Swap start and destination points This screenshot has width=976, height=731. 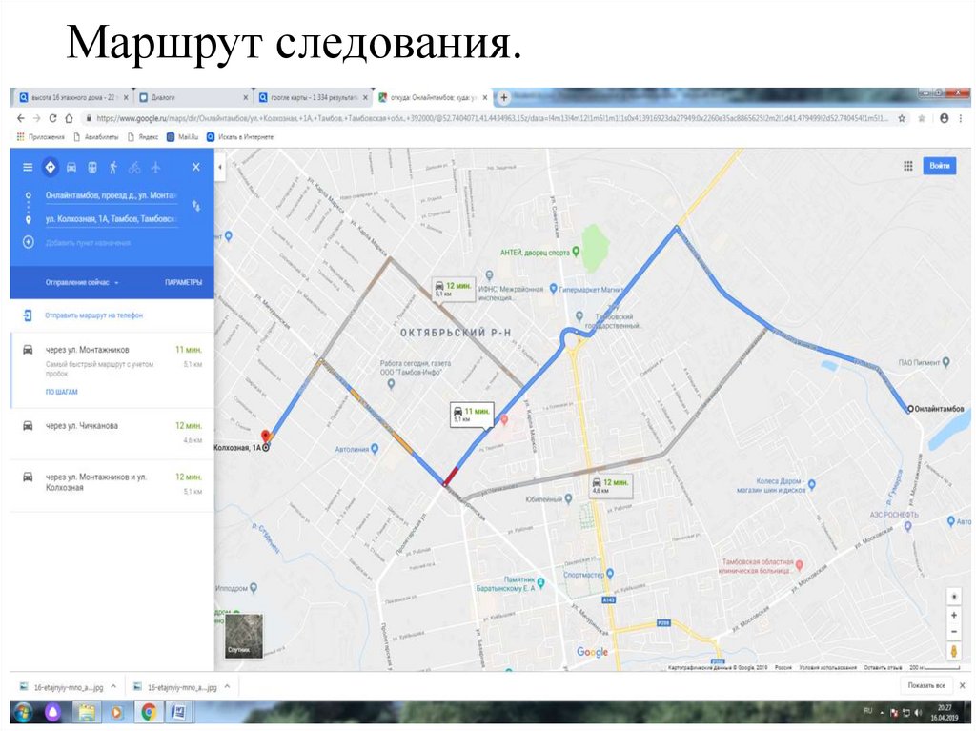point(196,206)
